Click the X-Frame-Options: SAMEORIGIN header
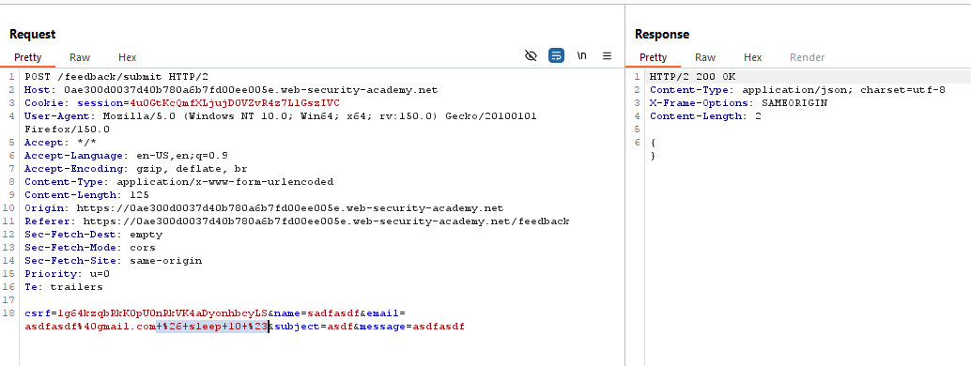 [x=738, y=103]
